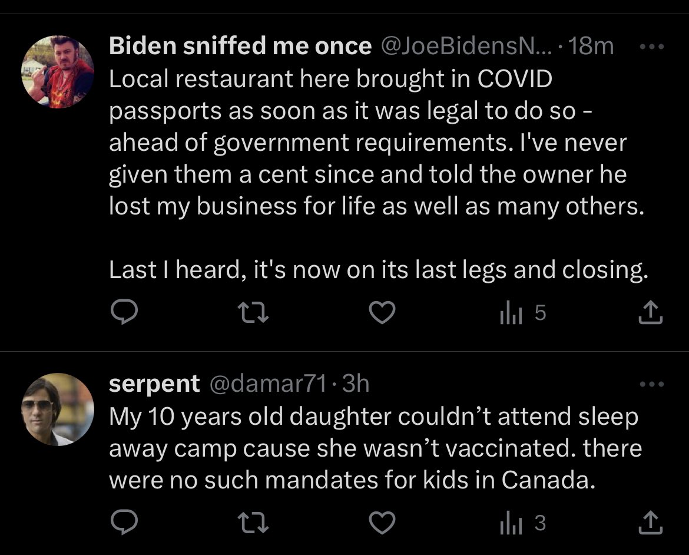Share serpent's tweet
This screenshot has height=555, width=689.
(x=651, y=523)
